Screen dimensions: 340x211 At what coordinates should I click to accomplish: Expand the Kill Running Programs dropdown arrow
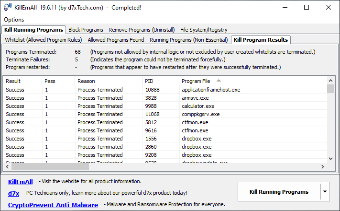325,192
